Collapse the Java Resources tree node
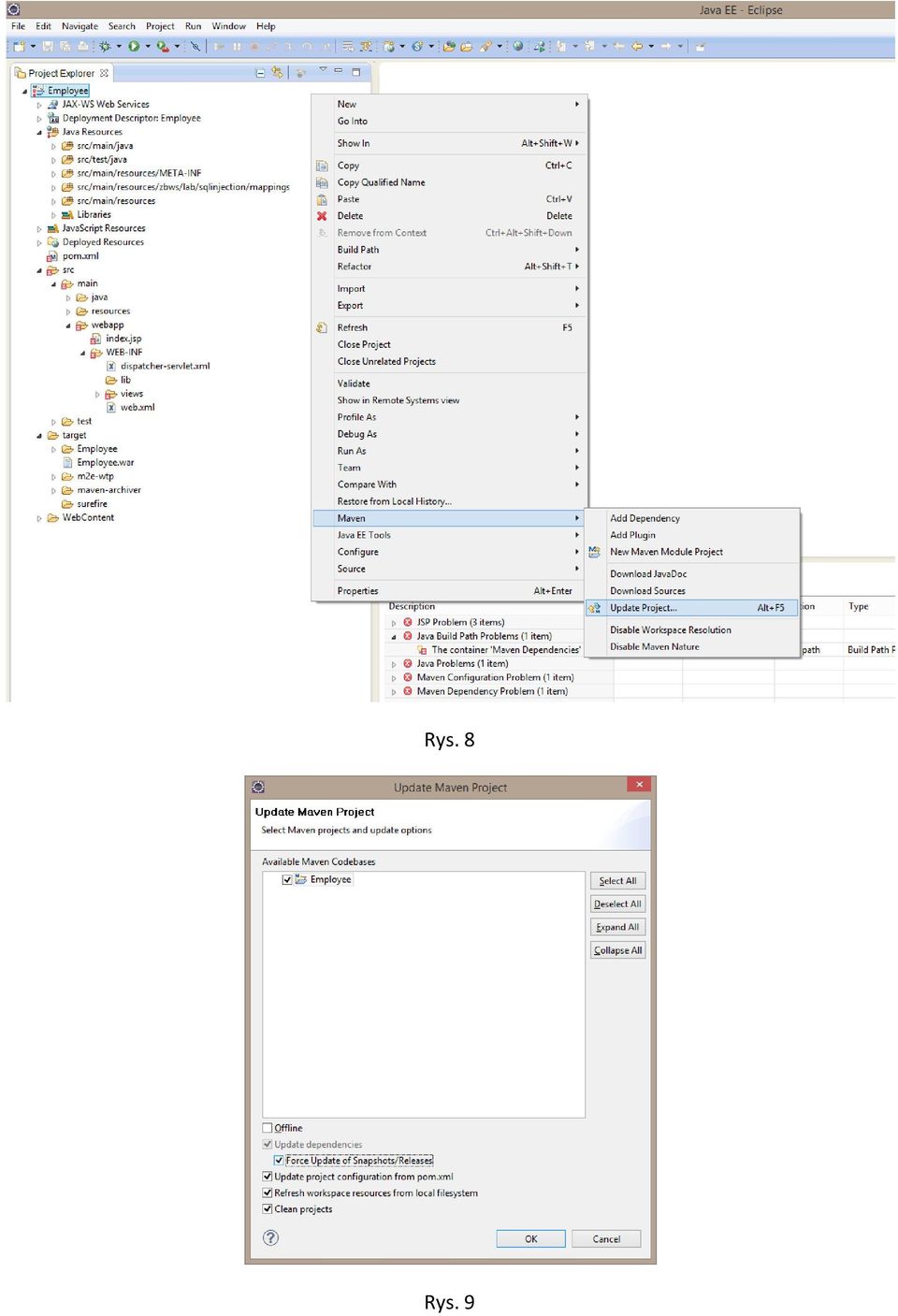Screen dimensions: 898x1316 coord(39,133)
